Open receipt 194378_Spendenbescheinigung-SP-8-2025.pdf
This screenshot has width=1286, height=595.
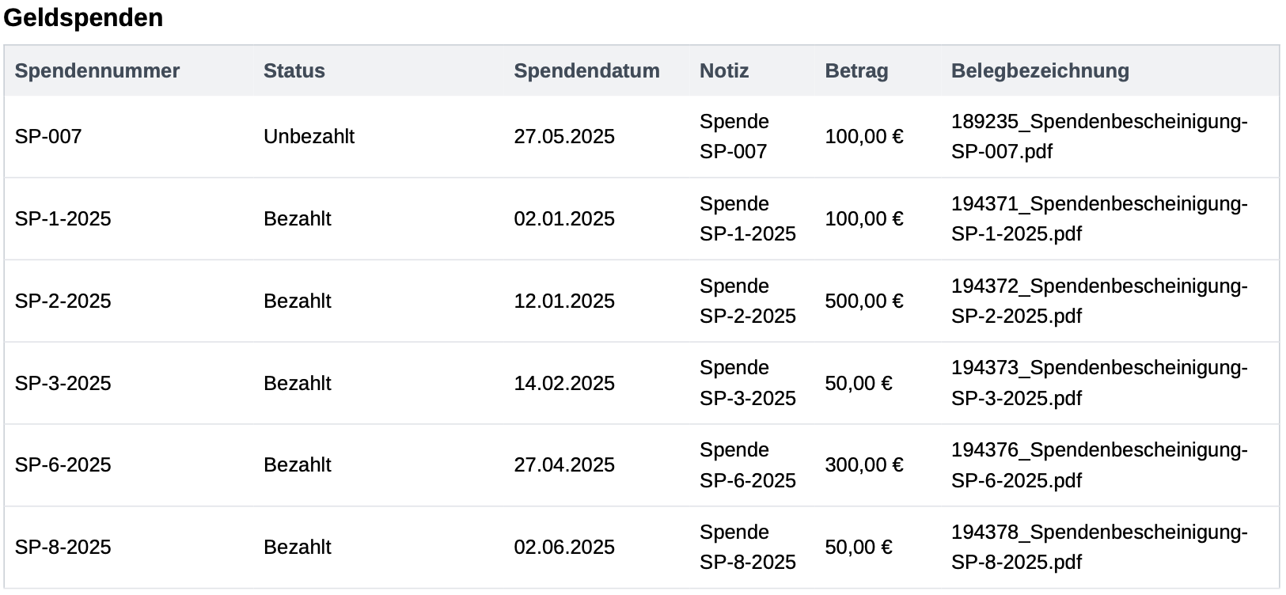coord(1099,548)
